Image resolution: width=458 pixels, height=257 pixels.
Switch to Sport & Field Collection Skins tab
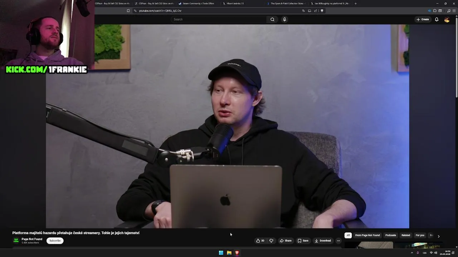tap(287, 4)
